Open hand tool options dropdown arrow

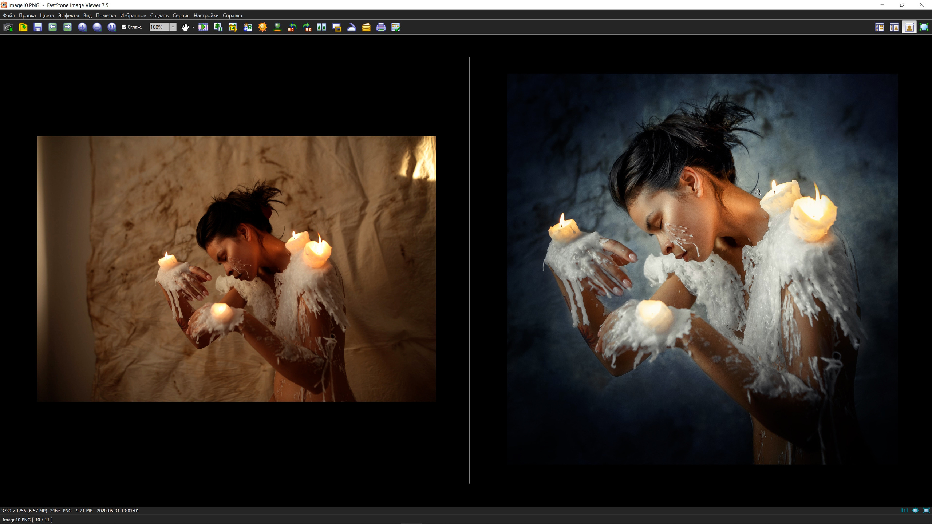[193, 27]
